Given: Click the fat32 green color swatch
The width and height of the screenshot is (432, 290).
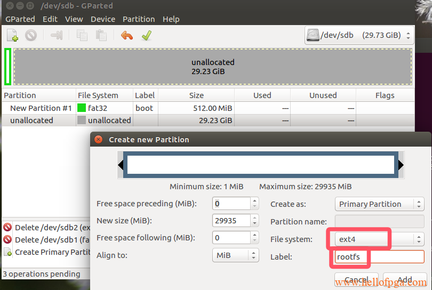Looking at the screenshot, I should [x=82, y=108].
